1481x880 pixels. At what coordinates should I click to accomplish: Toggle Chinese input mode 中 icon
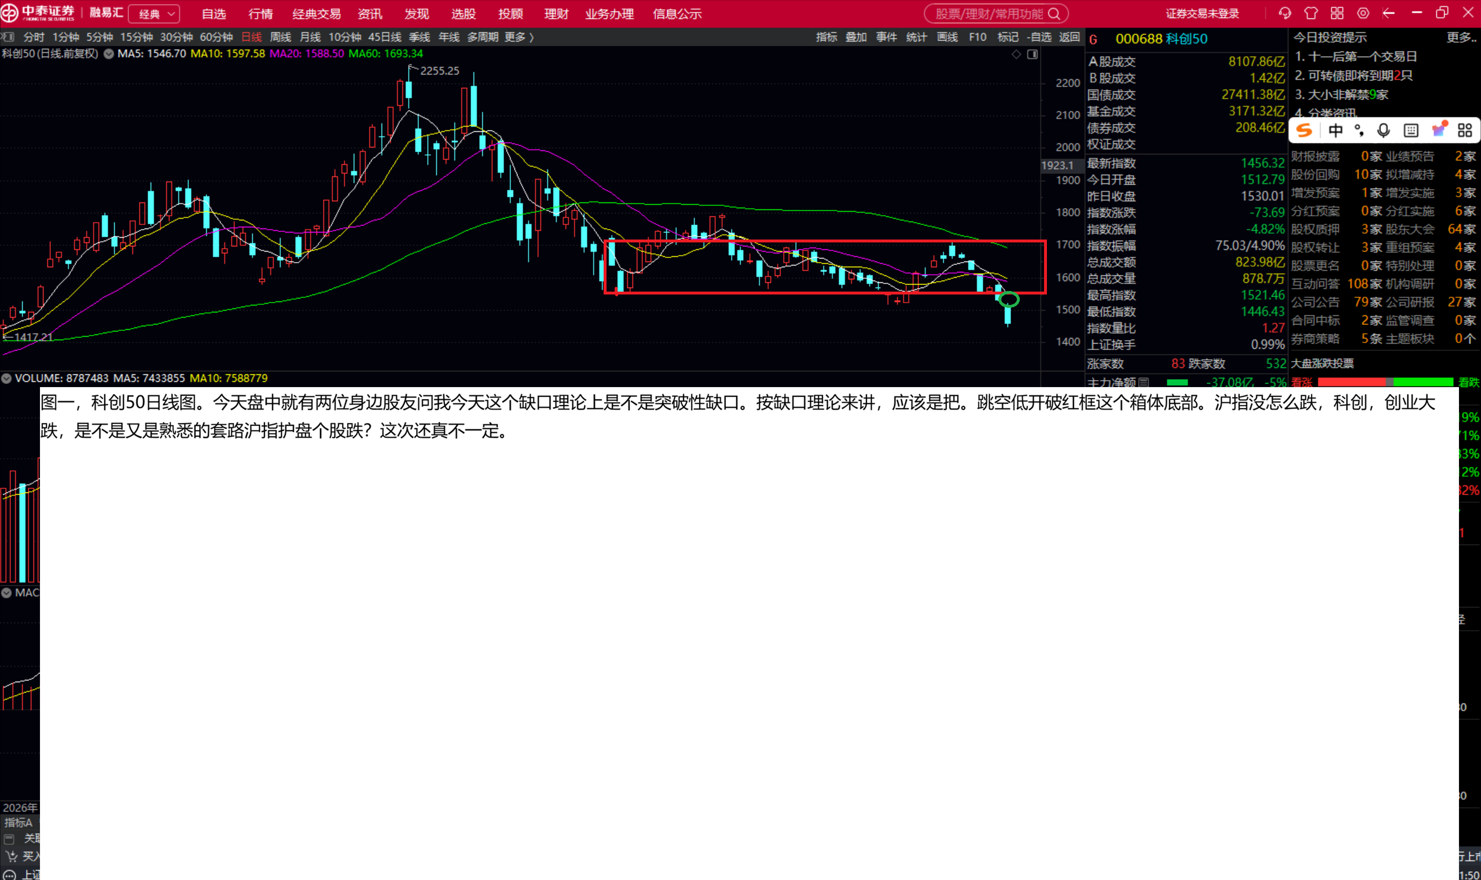(x=1335, y=130)
